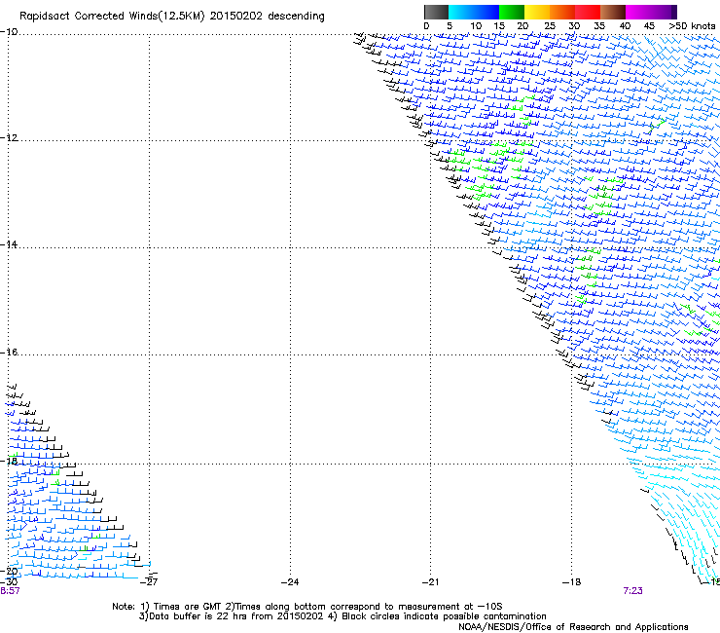Click the magenta 40-45 knots legend swatch

(638, 12)
